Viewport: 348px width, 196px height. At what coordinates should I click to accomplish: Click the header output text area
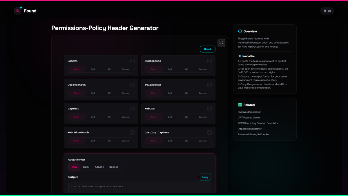(139, 187)
